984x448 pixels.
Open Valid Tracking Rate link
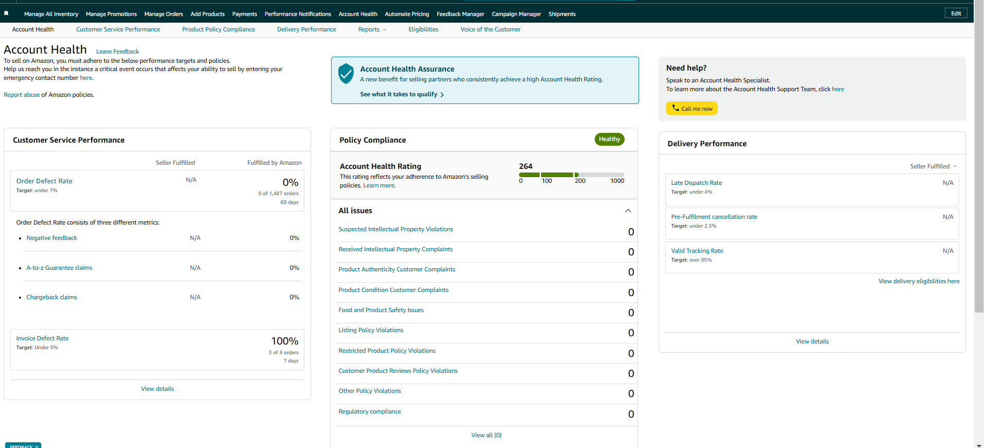pos(697,251)
